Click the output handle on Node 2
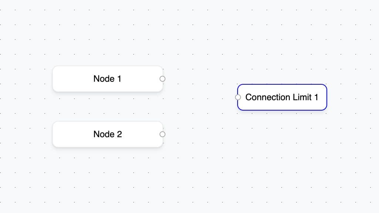379x213 pixels. [x=162, y=134]
